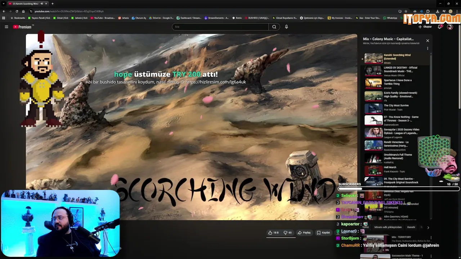Open Jahrein | Kick bookmark
Image resolution: width=461 pixels, height=259 pixels.
pos(80,18)
